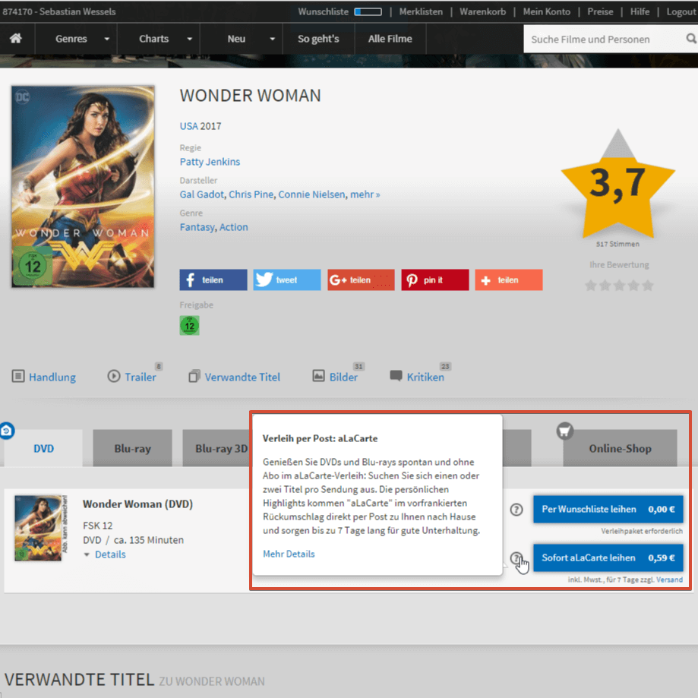Switch to the Blu-ray tab
This screenshot has height=698, width=698.
point(133,448)
